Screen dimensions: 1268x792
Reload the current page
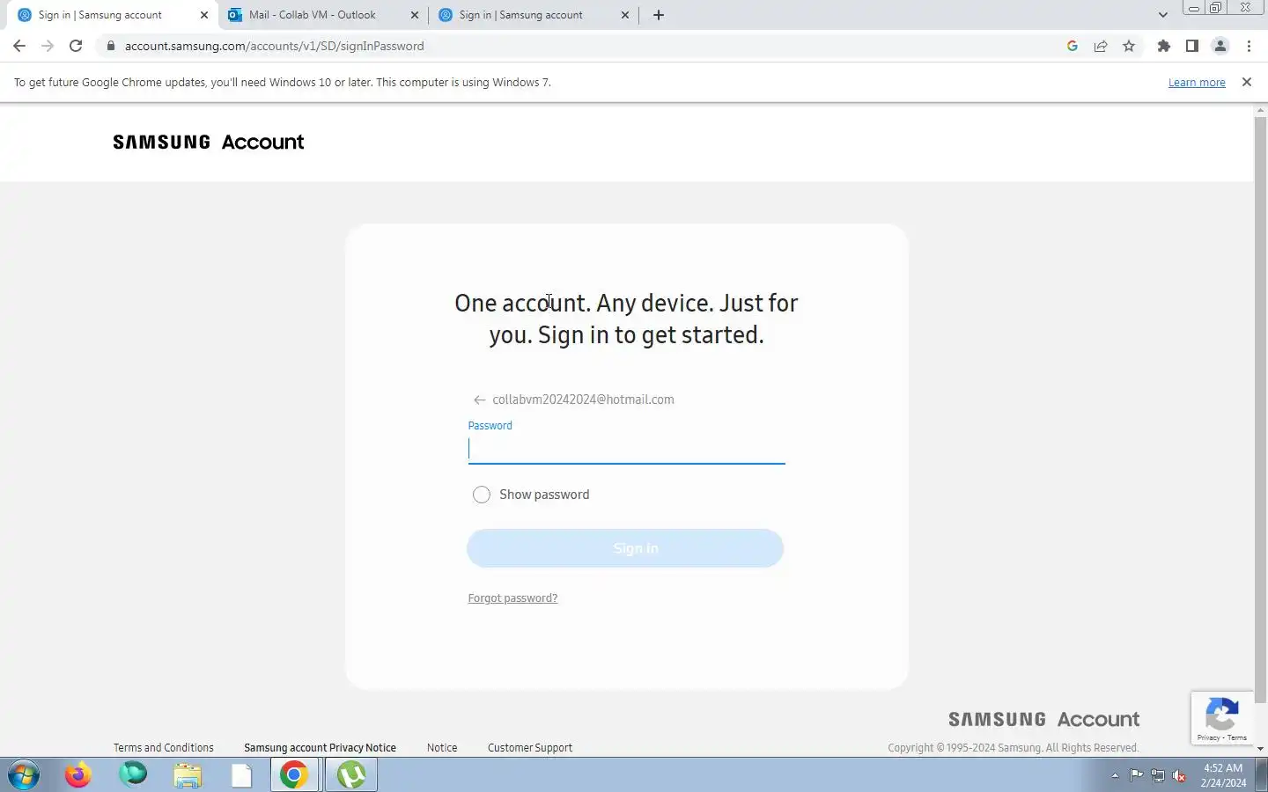click(76, 46)
